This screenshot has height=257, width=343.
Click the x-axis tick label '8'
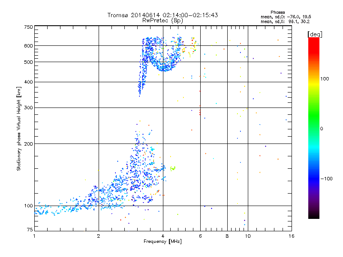pos(227,236)
